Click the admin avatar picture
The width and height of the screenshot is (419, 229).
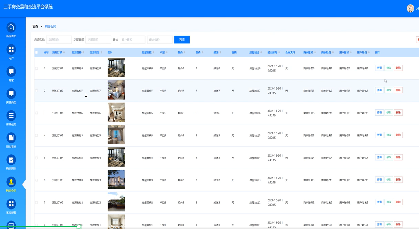click(410, 8)
